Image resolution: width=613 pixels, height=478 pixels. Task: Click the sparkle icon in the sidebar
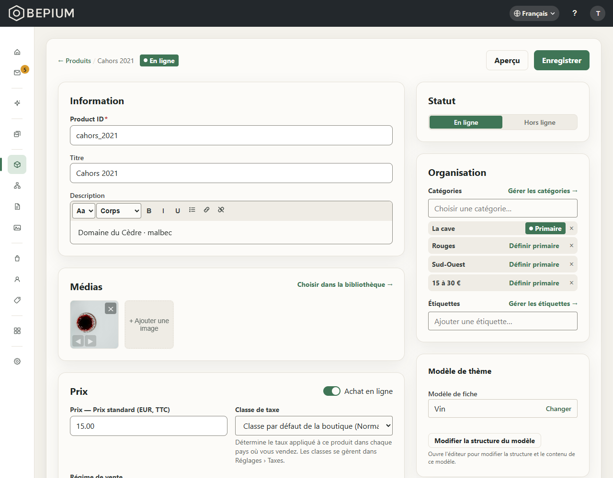tap(17, 103)
